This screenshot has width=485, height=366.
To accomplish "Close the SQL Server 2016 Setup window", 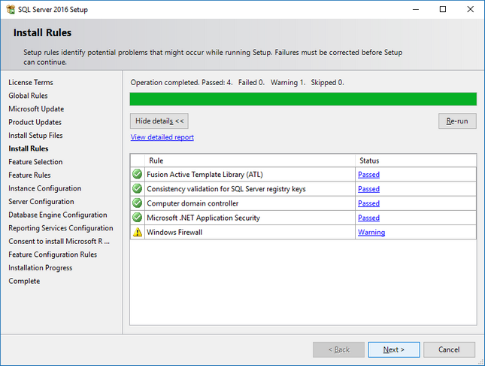I will point(471,9).
